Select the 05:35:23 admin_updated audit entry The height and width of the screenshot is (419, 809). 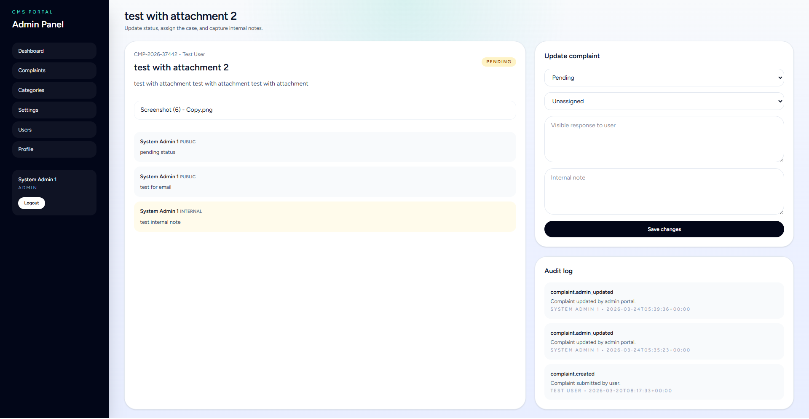(664, 341)
